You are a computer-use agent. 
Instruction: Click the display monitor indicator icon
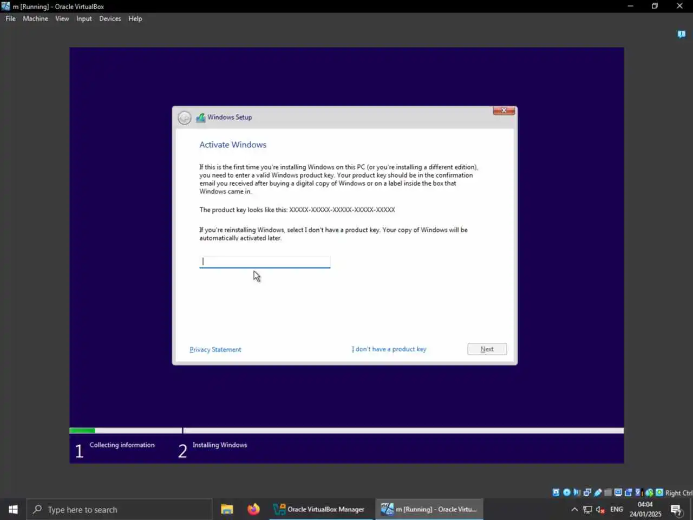point(618,492)
